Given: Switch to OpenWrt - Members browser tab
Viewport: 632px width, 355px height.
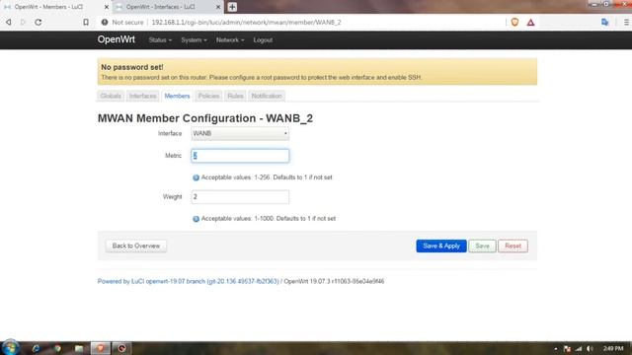Looking at the screenshot, I should click(56, 7).
